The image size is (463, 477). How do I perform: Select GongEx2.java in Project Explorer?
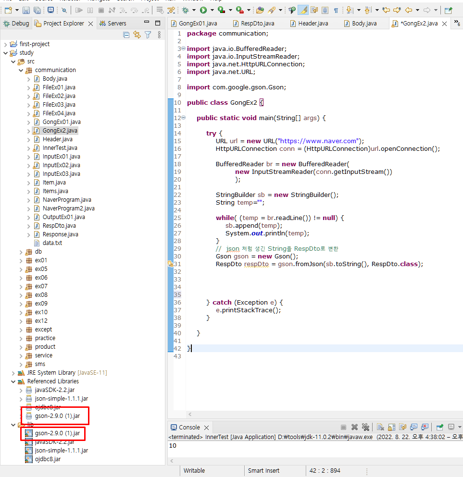[60, 131]
